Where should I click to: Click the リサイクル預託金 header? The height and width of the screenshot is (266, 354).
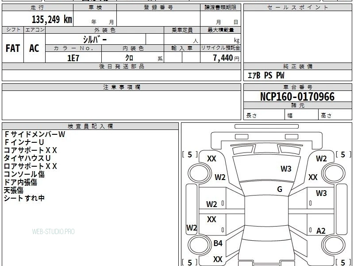point(220,48)
